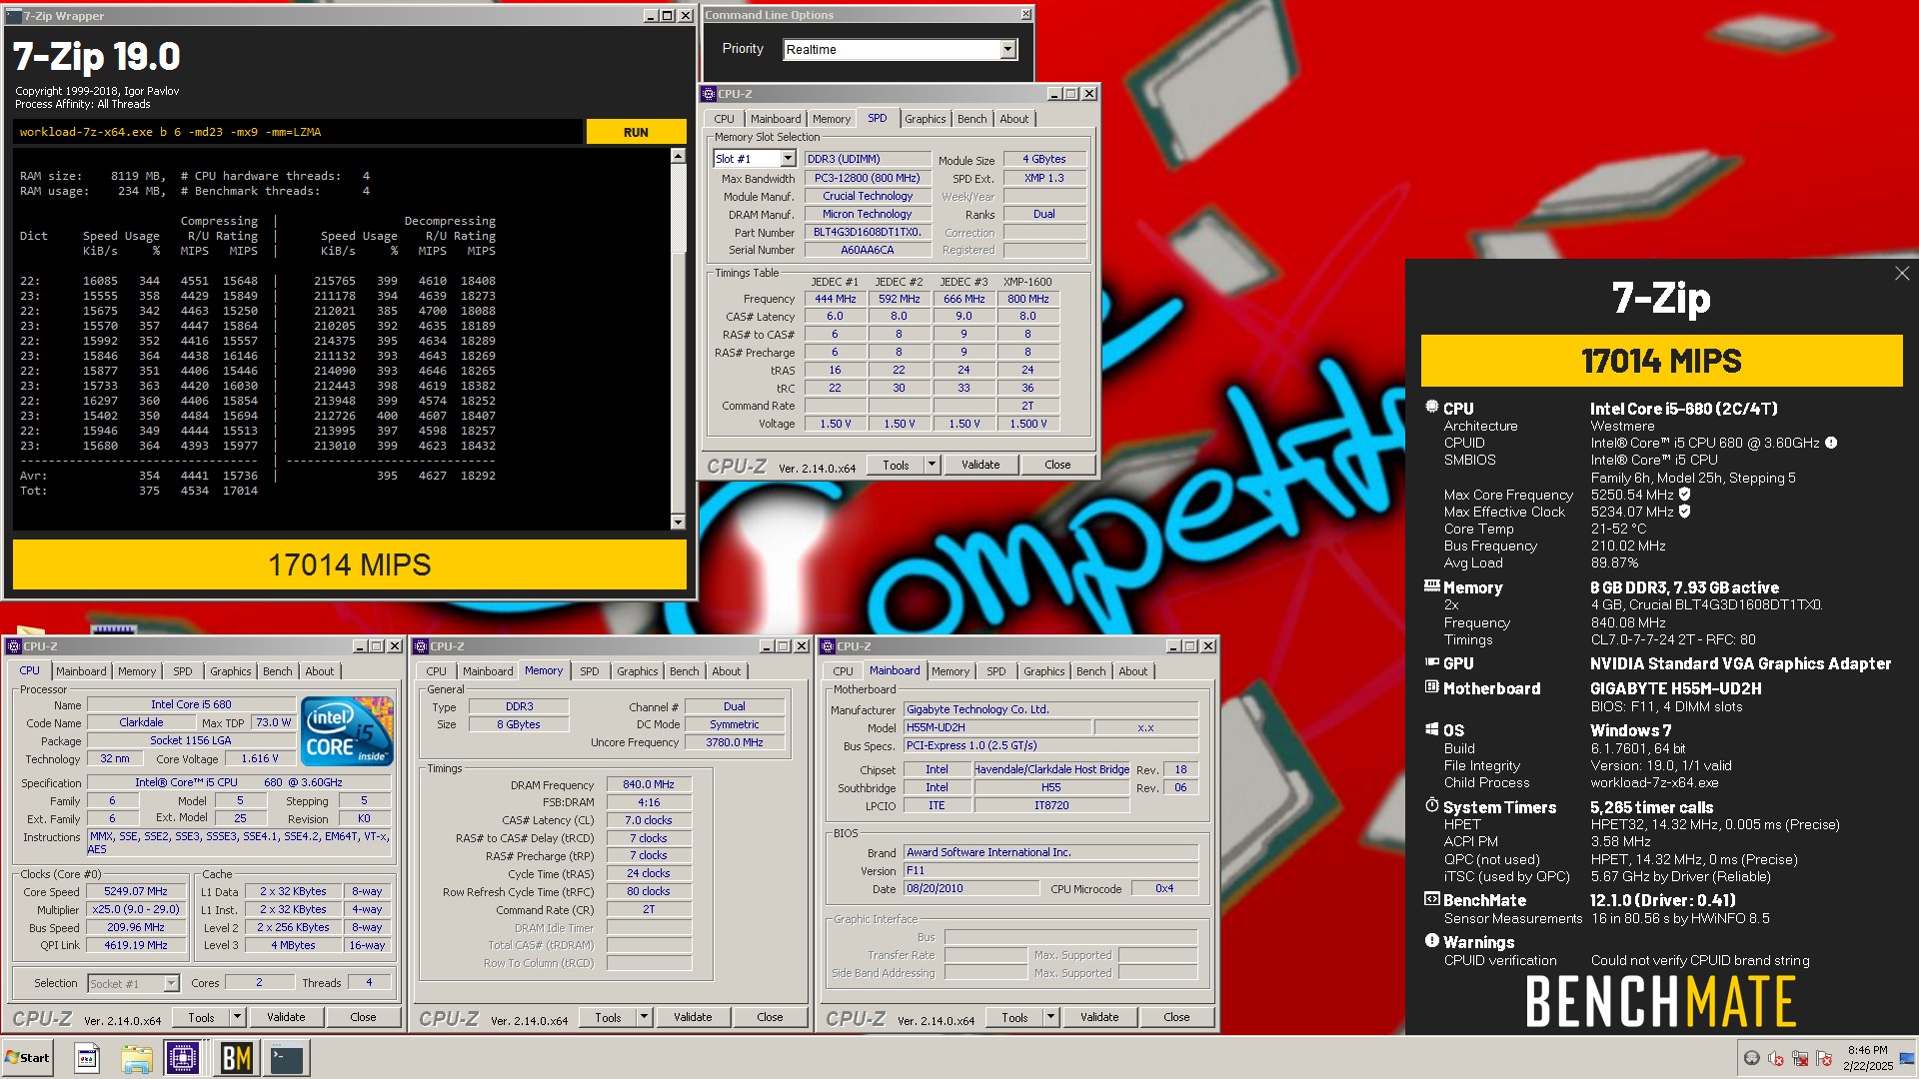Open the Priority Realtime dropdown

[1007, 49]
